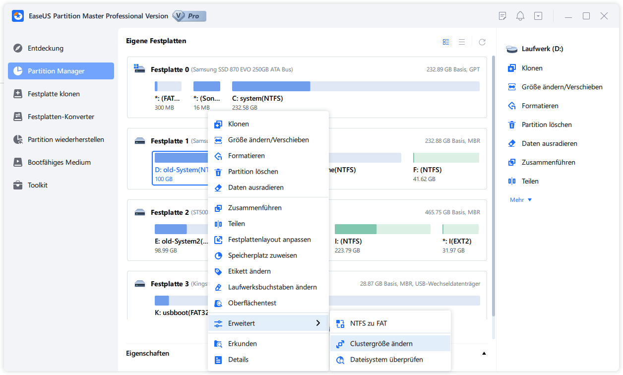Run Oberflächentest from the context menu

point(268,303)
